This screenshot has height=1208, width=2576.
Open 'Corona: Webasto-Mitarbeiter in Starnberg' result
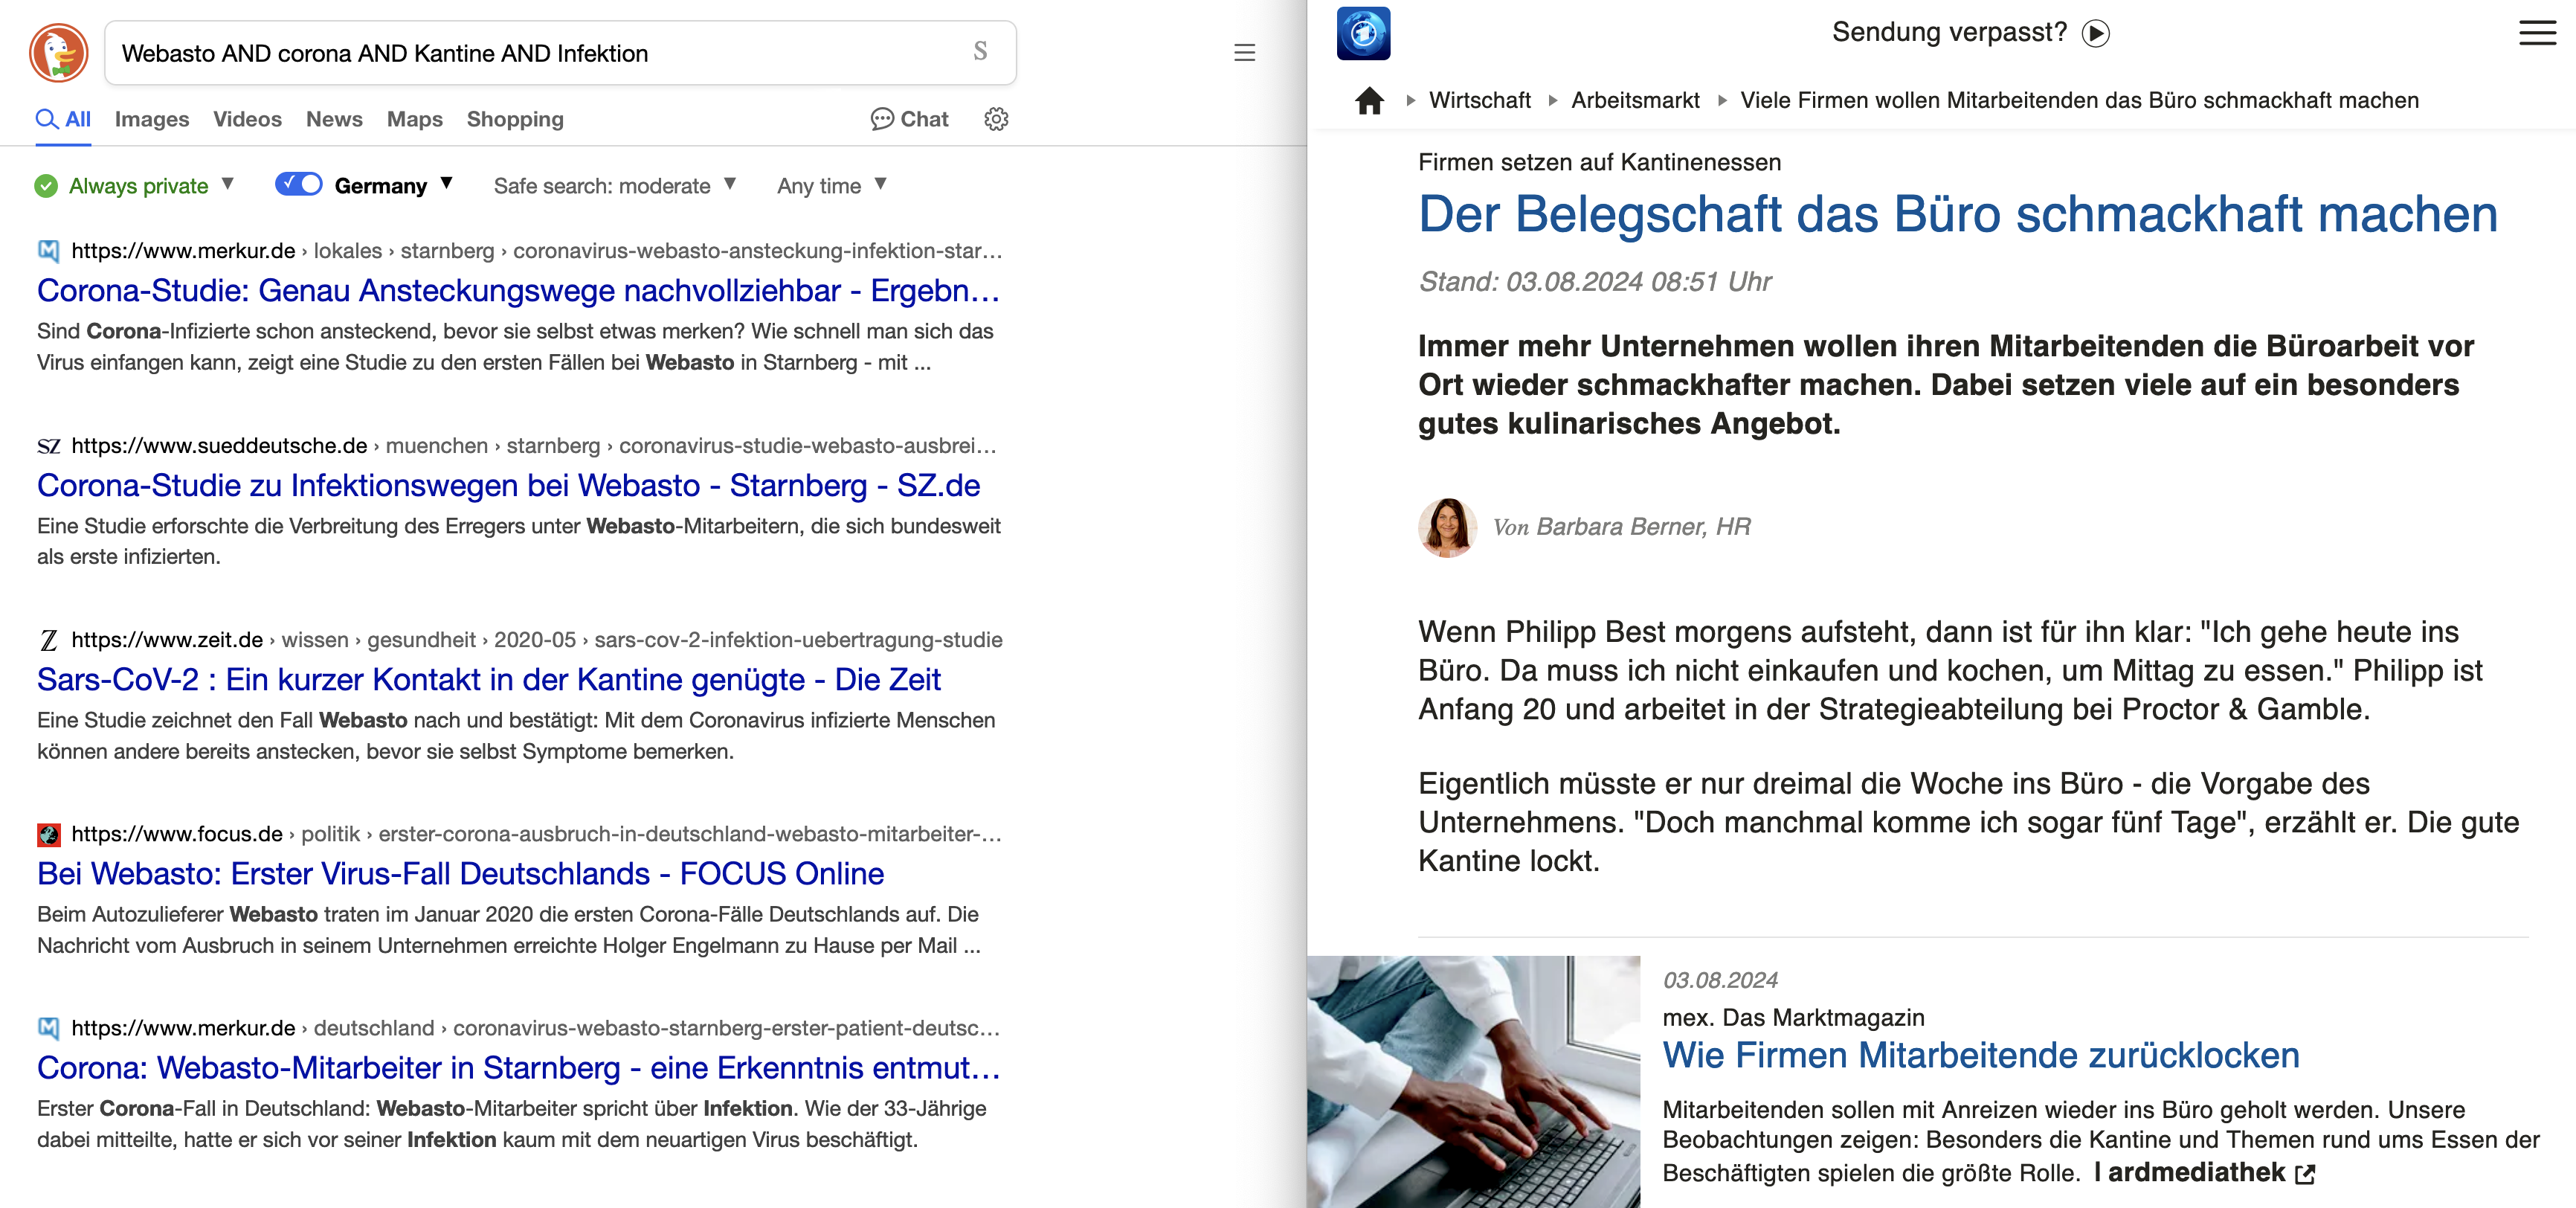coord(519,1068)
